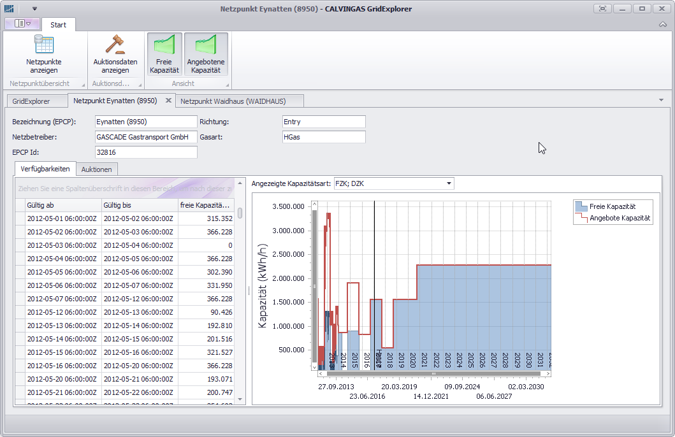
Task: Click the table scrollbar down arrow
Action: click(x=240, y=399)
